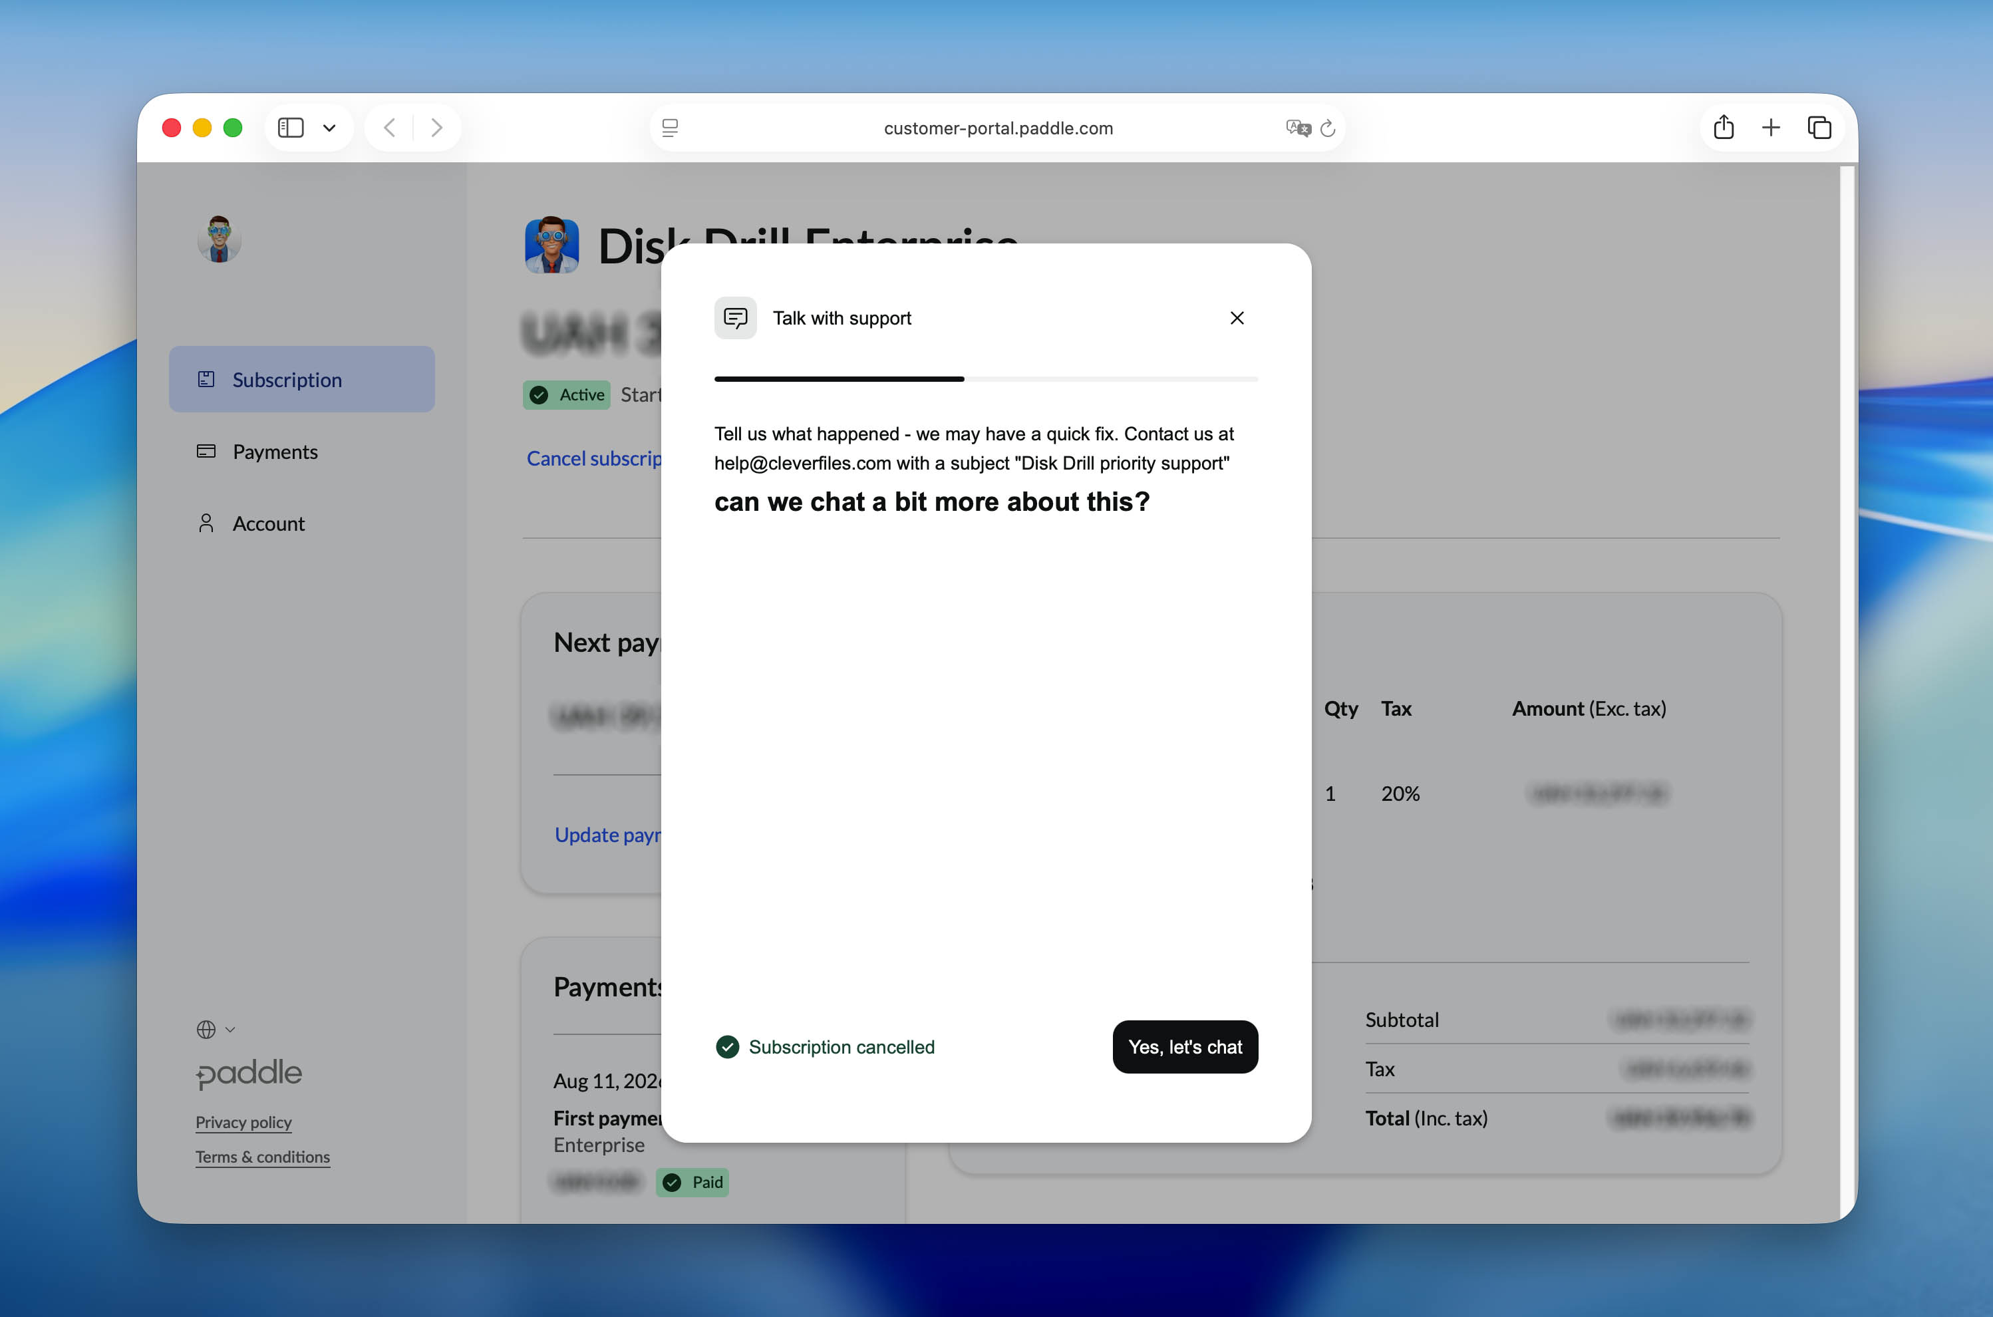
Task: Click the profile avatar in the sidebar
Action: [220, 239]
